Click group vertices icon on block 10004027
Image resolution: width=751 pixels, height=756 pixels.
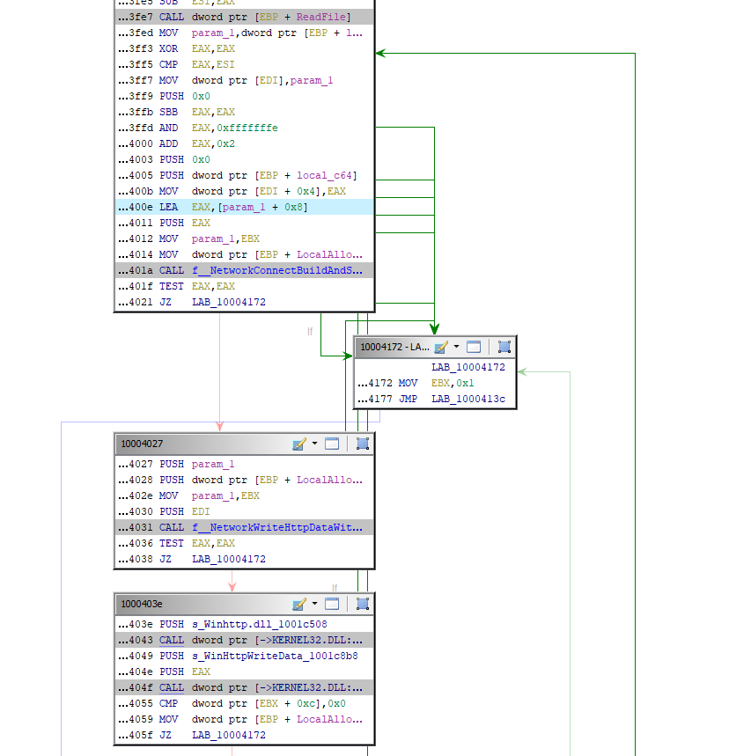point(362,444)
